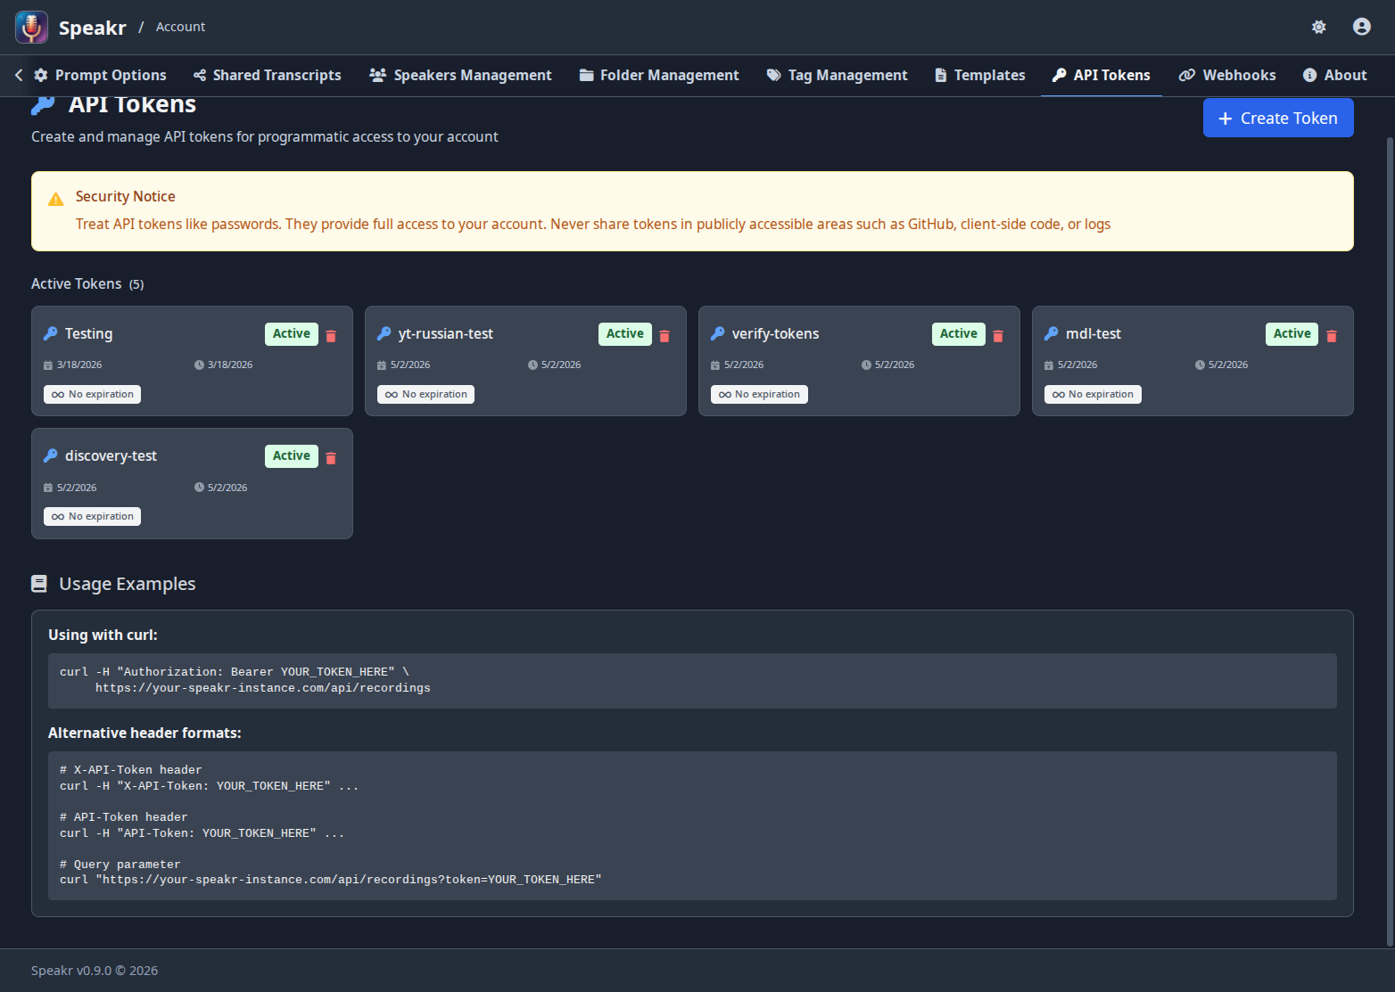This screenshot has height=992, width=1395.
Task: Click the Active badge on mdl-test card
Action: pos(1292,334)
